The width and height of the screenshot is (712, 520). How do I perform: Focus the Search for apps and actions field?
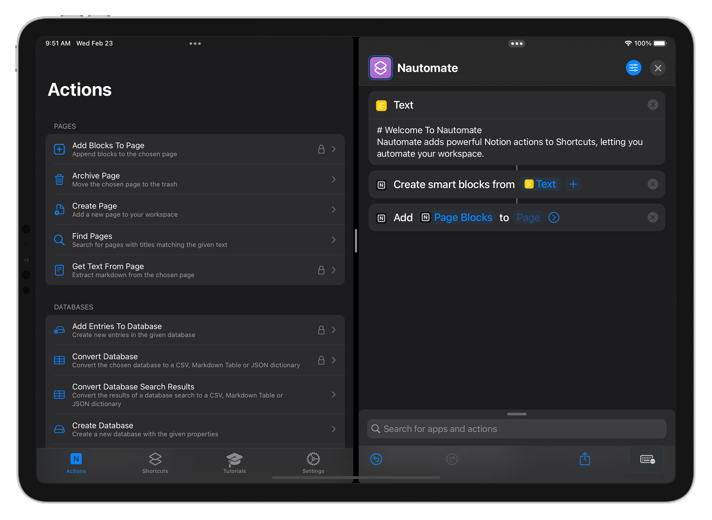517,429
